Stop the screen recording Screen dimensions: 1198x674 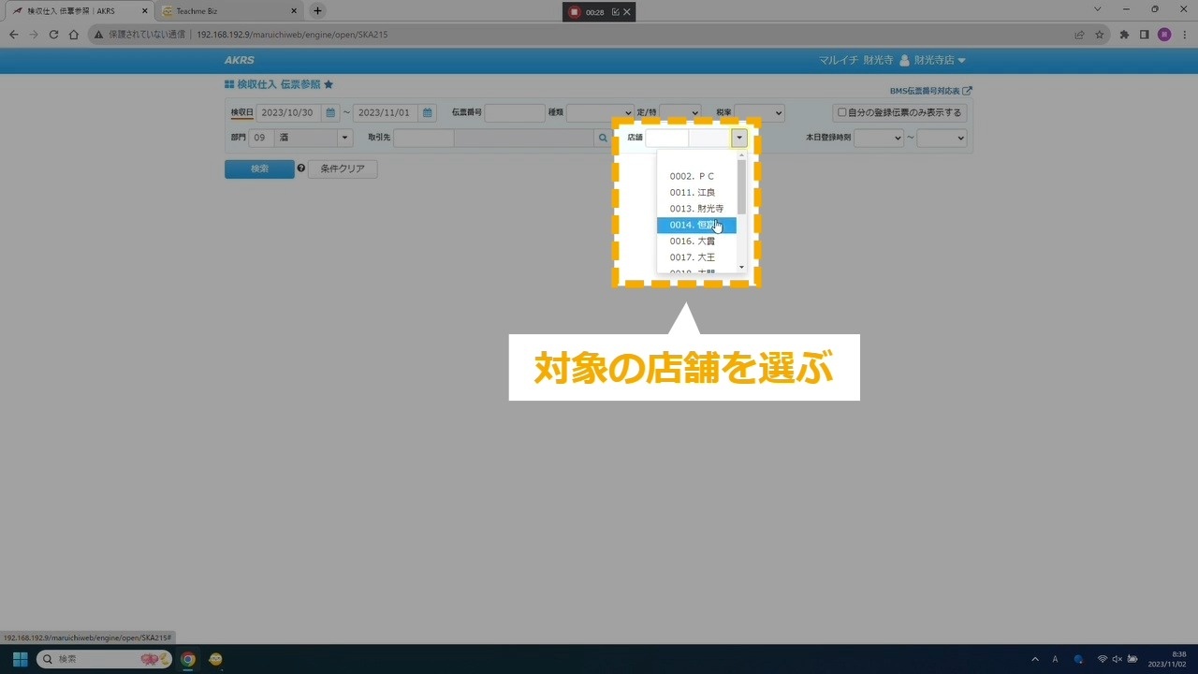(574, 12)
